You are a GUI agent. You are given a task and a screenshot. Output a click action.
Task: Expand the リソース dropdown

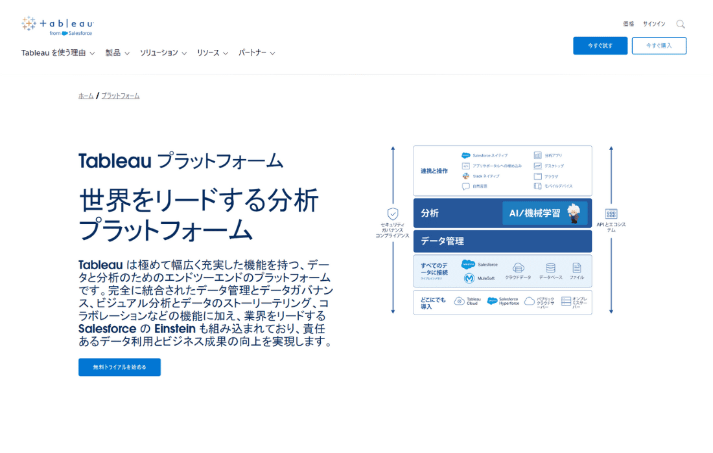click(213, 53)
